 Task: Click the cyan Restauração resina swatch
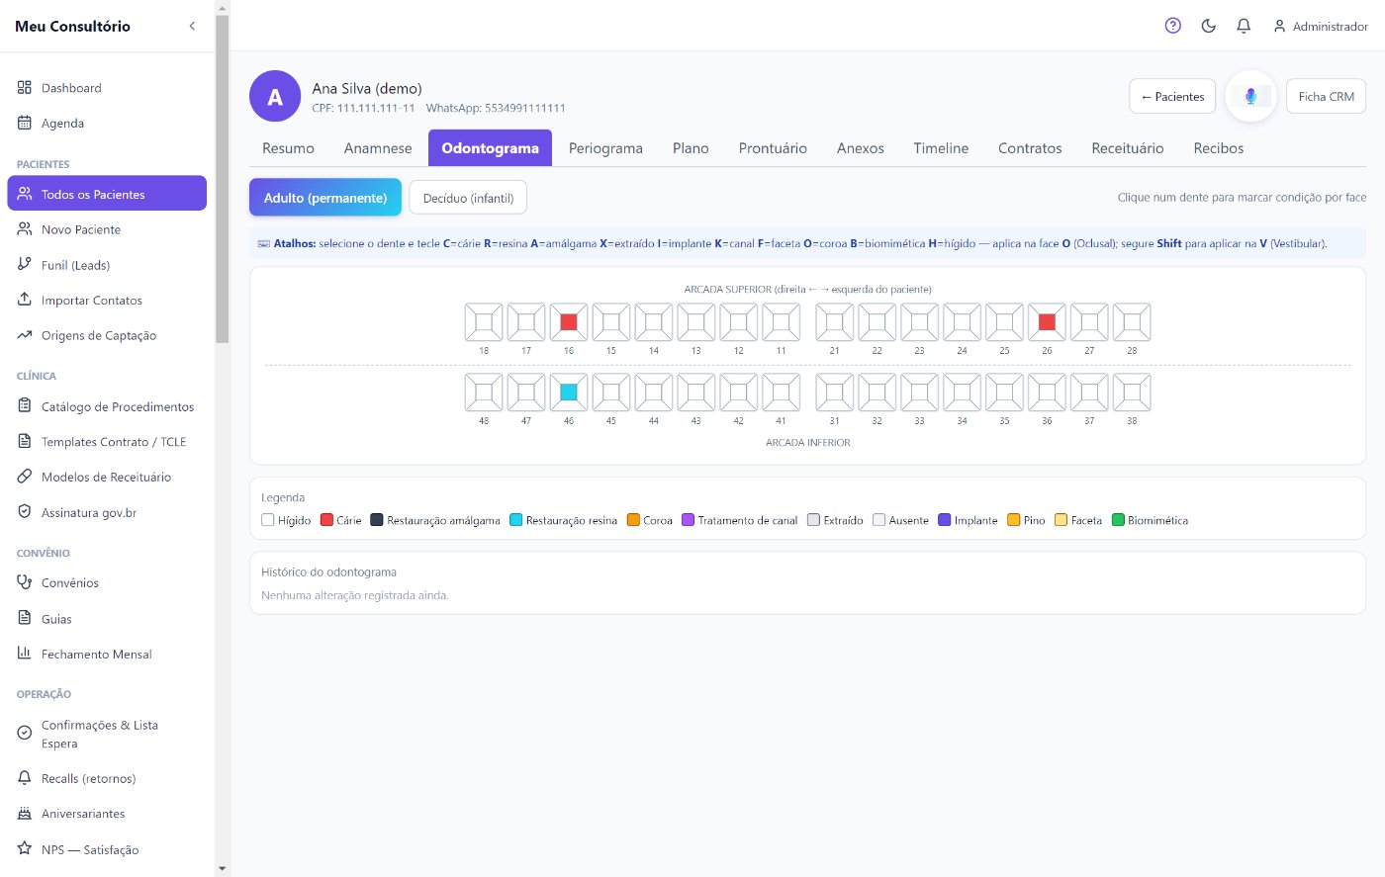515,520
